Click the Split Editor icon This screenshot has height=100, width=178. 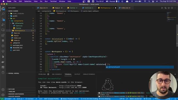[x=172, y=8]
